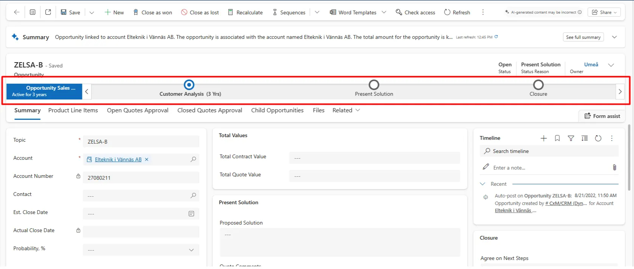634x269 pixels.
Task: Expand the Probability % dropdown
Action: coord(191,250)
